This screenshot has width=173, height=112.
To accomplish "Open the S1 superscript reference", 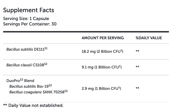I will pyautogui.click(x=46, y=48).
